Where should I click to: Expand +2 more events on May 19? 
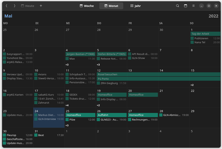pos(98,105)
